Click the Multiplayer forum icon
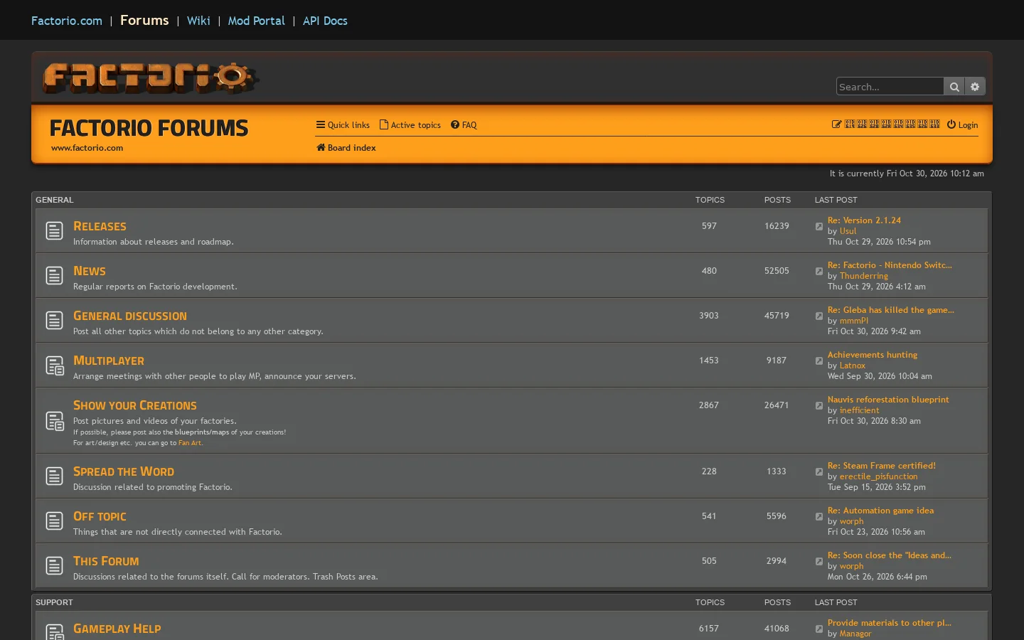1024x640 pixels. pyautogui.click(x=55, y=366)
